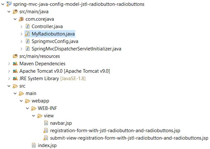Click the JRE System Library icon
The width and height of the screenshot is (210, 149).
click(15, 79)
